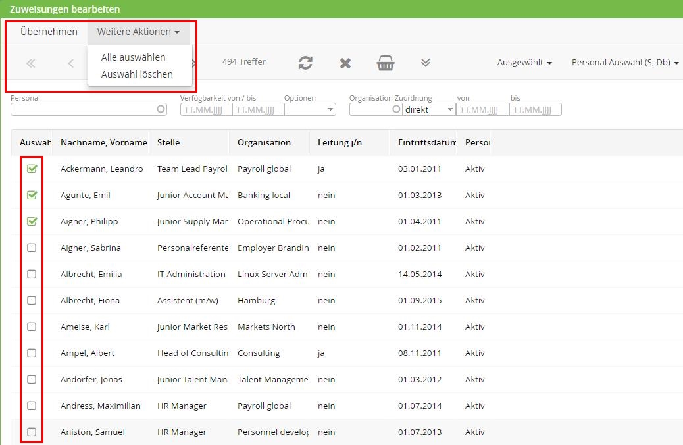Click the Linux Server Adm organisation cell
Viewport: 683px width, 445px height.
[272, 274]
